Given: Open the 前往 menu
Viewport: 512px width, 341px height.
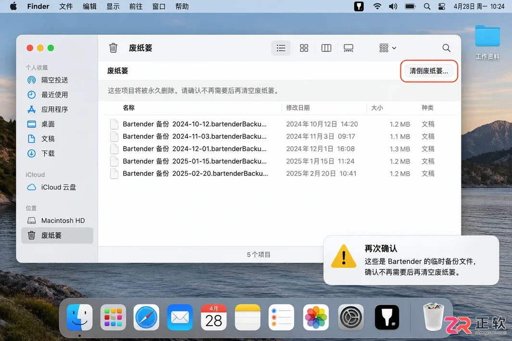Looking at the screenshot, I should (x=136, y=6).
